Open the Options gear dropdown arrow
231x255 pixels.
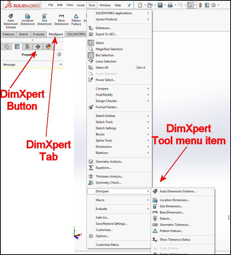pos(219,5)
